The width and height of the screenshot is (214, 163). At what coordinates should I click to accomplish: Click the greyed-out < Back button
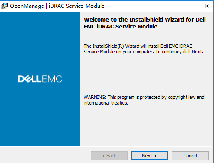[x=109, y=156]
